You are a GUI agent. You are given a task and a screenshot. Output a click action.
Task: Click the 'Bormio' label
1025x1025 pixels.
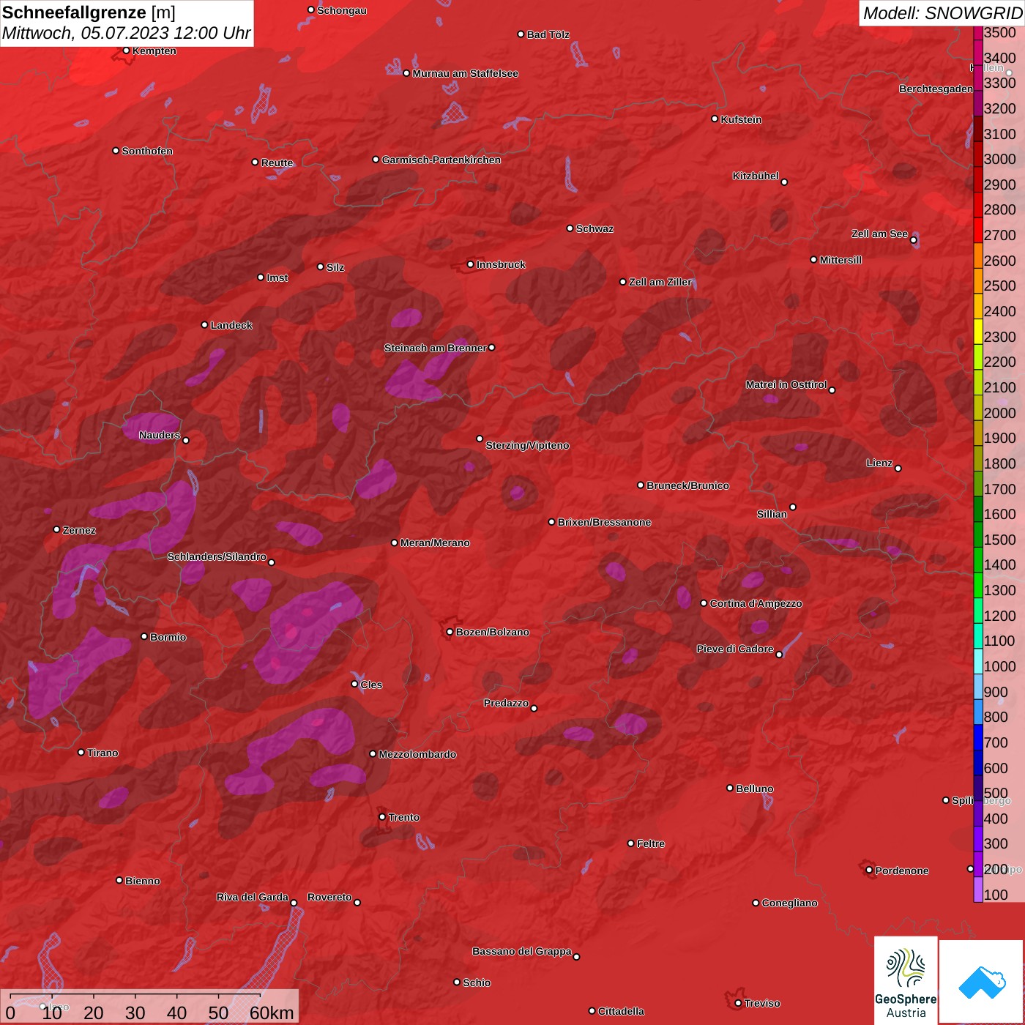tap(168, 637)
